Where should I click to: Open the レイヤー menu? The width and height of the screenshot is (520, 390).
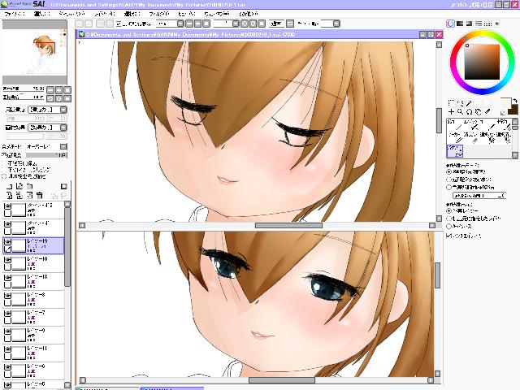(105, 14)
